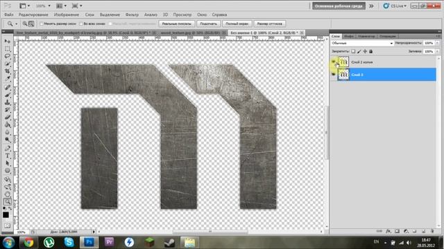This screenshot has width=444, height=249.
Task: Open the 'Фильтр' menu
Action: pos(132,15)
